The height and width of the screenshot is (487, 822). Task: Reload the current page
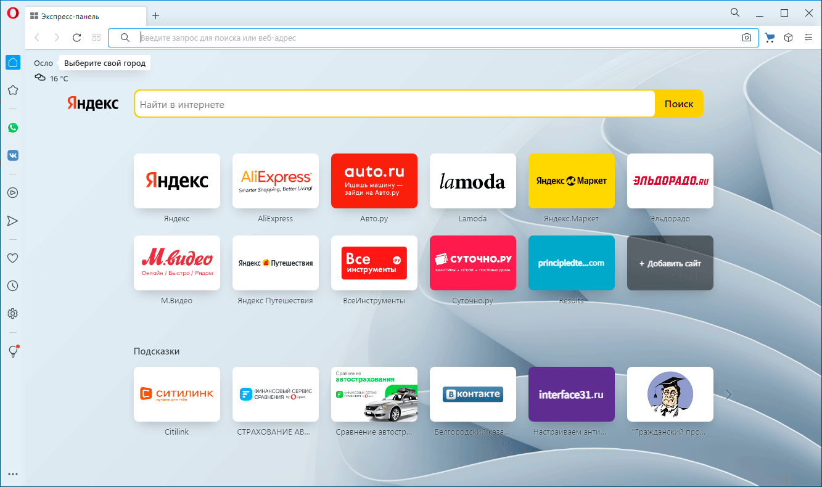tap(76, 38)
